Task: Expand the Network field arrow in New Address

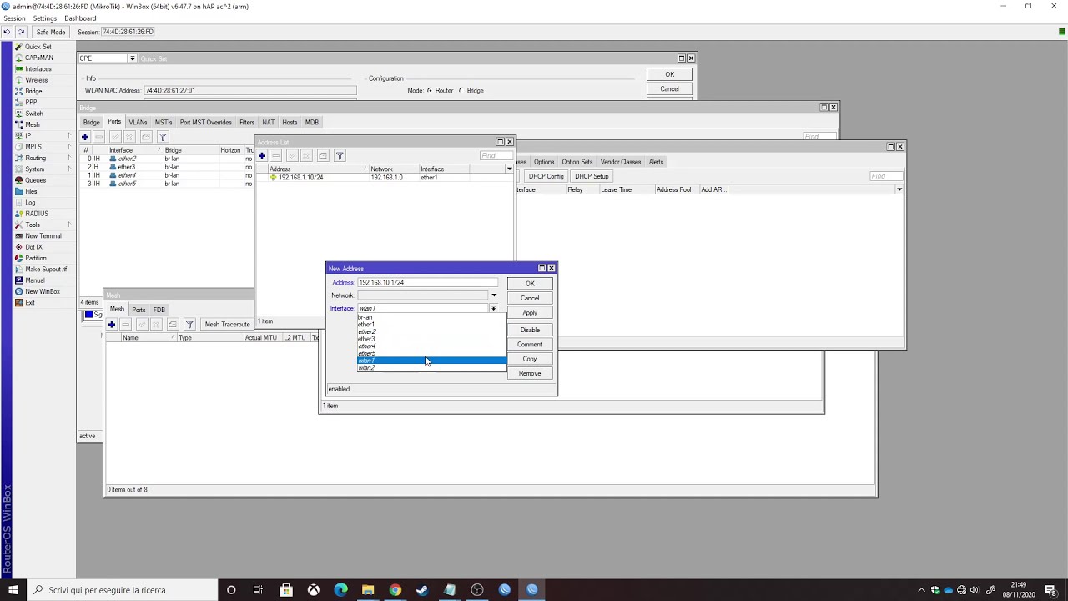Action: [x=493, y=295]
